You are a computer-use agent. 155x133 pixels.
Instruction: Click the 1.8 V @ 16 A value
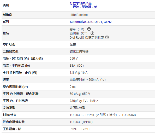point(79,73)
